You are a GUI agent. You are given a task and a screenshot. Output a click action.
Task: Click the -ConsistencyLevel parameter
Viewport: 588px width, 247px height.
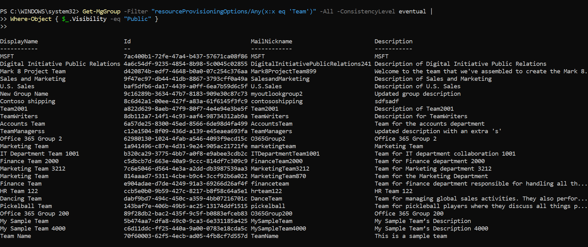click(366, 12)
